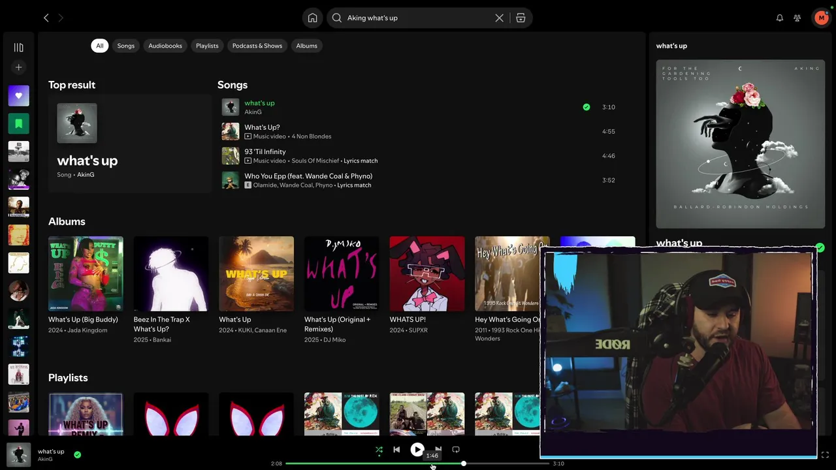
Task: Click the play button
Action: coord(417,449)
